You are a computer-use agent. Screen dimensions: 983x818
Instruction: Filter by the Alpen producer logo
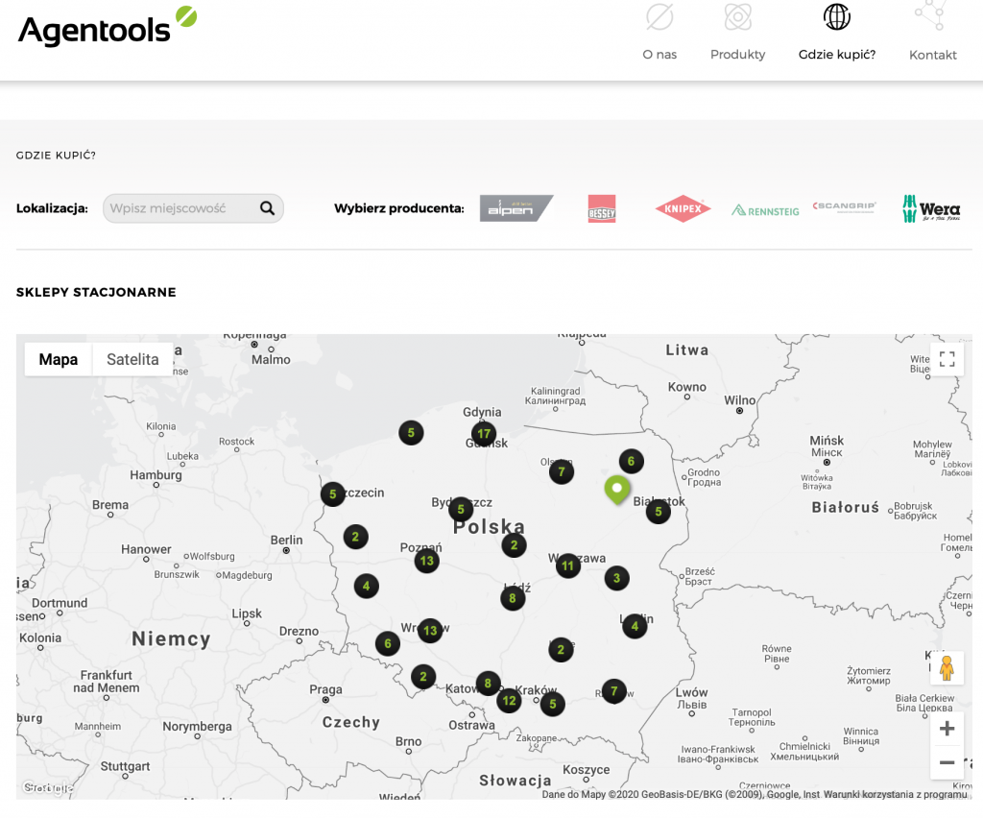pos(516,208)
